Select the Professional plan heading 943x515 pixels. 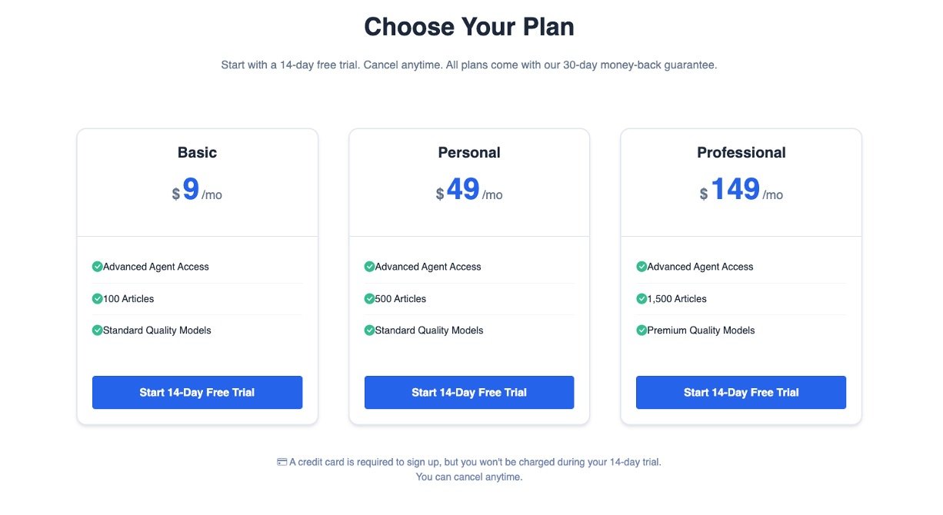[x=741, y=152]
